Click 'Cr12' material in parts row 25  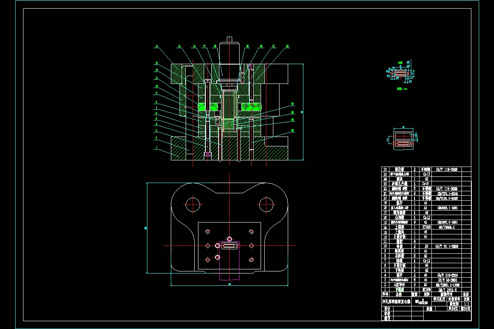(426, 174)
